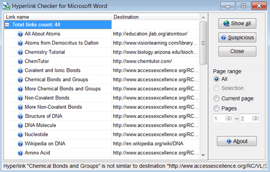Close the dialog with the Close button
This screenshot has width=270, height=172.
click(237, 51)
